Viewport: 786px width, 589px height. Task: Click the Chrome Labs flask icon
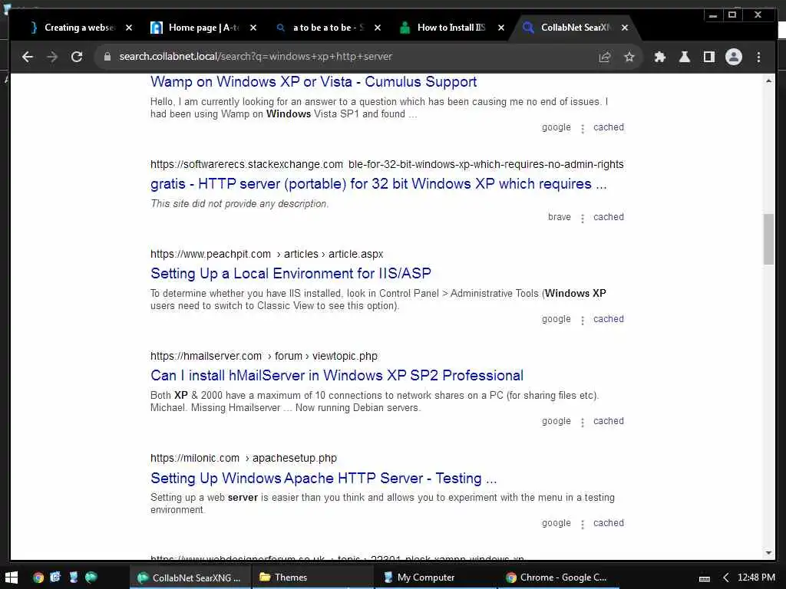pyautogui.click(x=684, y=57)
